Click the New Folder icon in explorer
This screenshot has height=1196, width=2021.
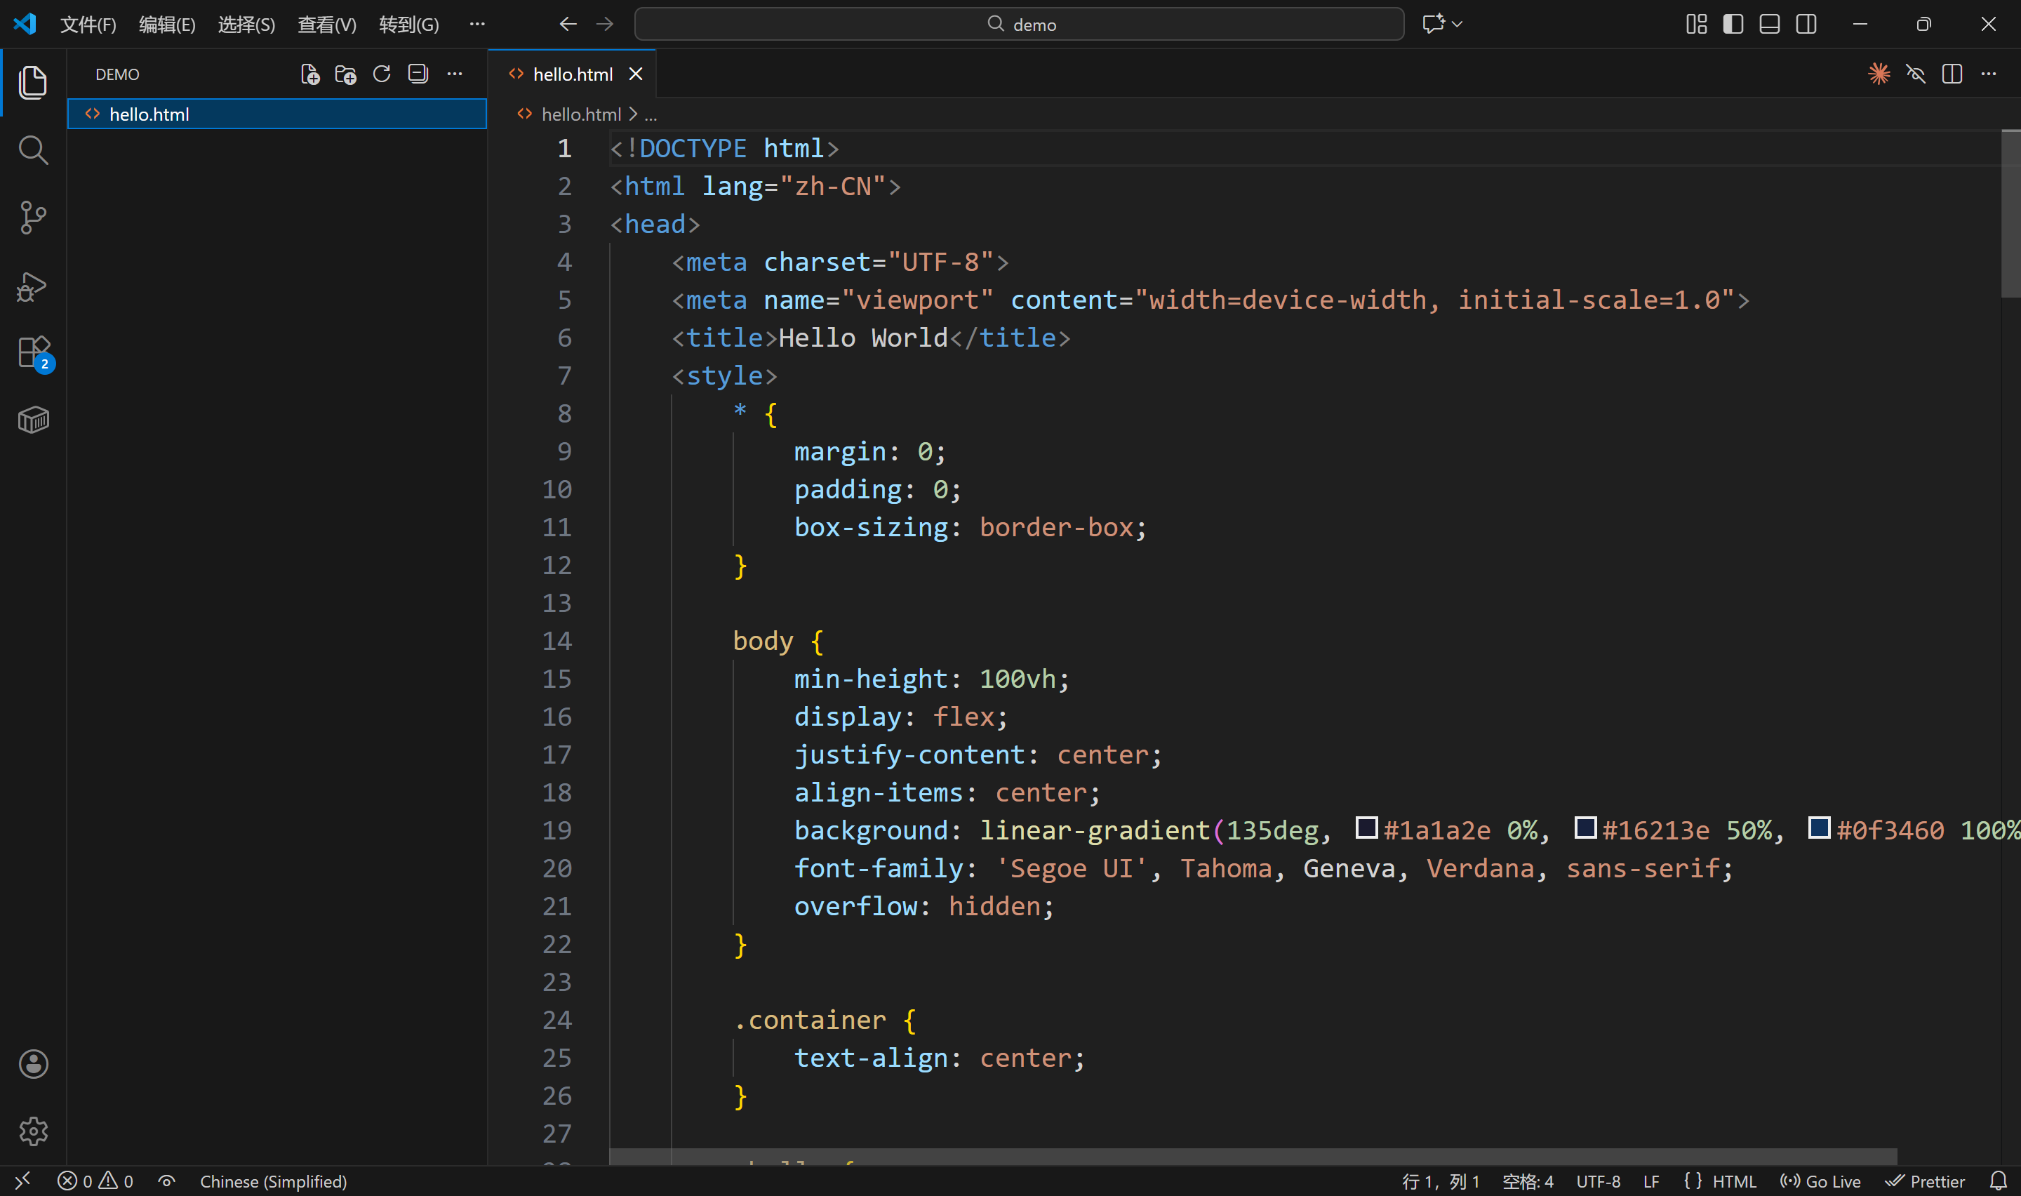coord(345,74)
